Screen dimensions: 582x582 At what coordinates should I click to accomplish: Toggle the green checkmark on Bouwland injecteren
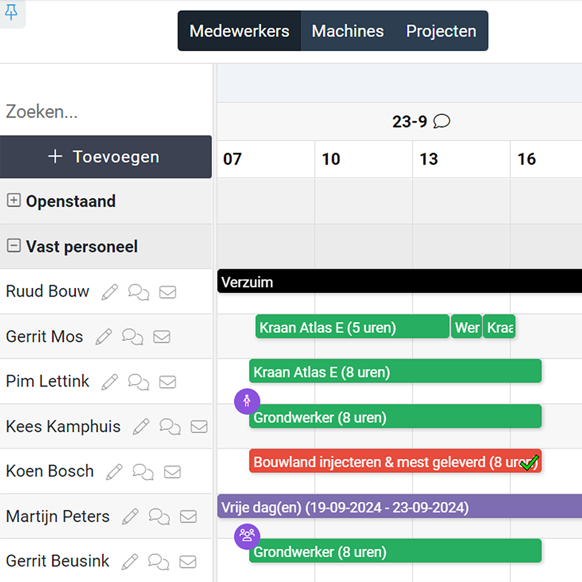pos(528,462)
